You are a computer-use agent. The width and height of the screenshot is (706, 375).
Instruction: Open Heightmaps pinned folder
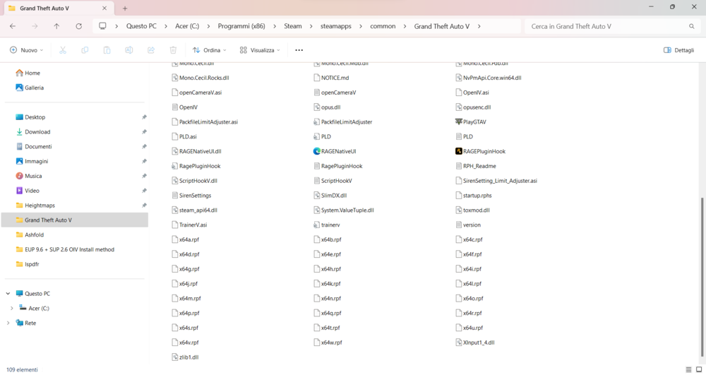point(35,206)
